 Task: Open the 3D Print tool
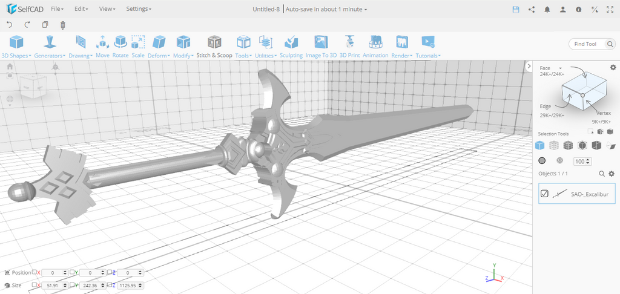click(349, 47)
